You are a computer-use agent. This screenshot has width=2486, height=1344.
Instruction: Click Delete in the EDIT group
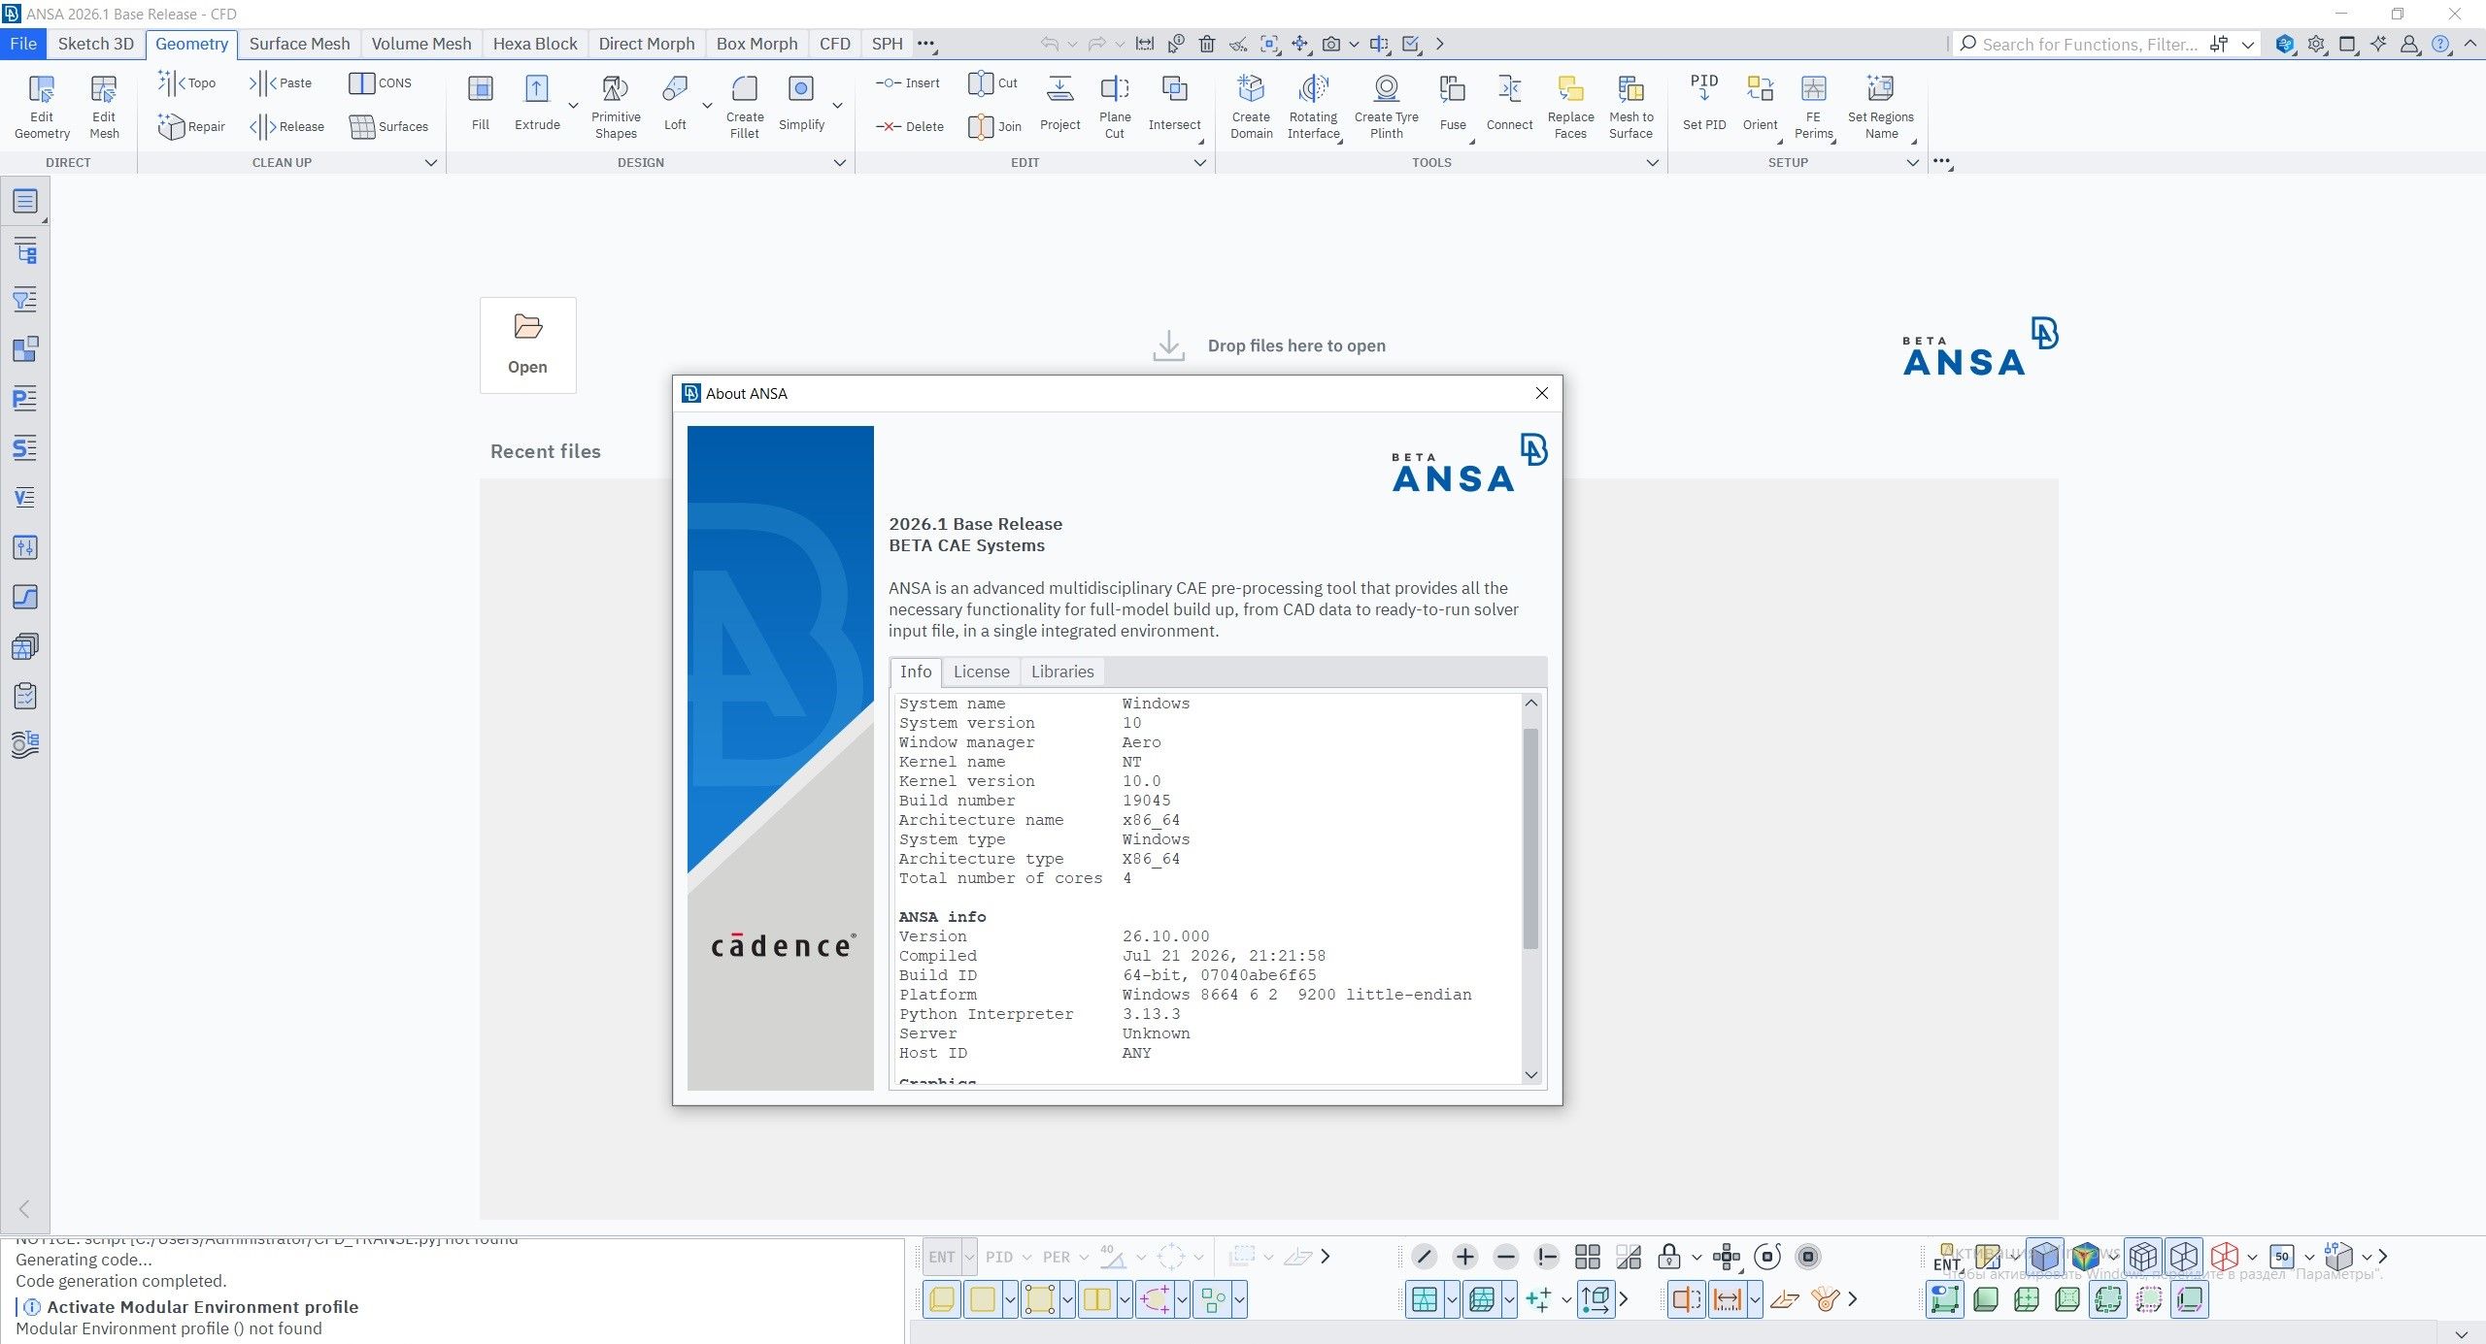(909, 126)
